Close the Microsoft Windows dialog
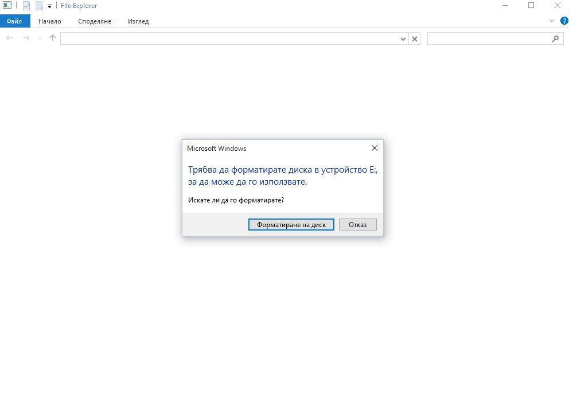 374,148
